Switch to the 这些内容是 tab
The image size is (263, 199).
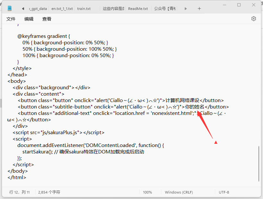[114, 9]
